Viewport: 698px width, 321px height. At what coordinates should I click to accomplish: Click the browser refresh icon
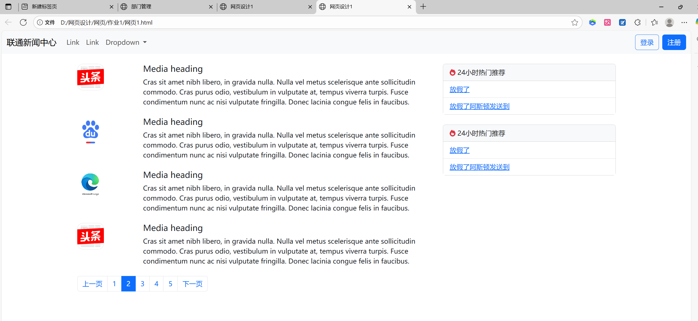(x=23, y=22)
